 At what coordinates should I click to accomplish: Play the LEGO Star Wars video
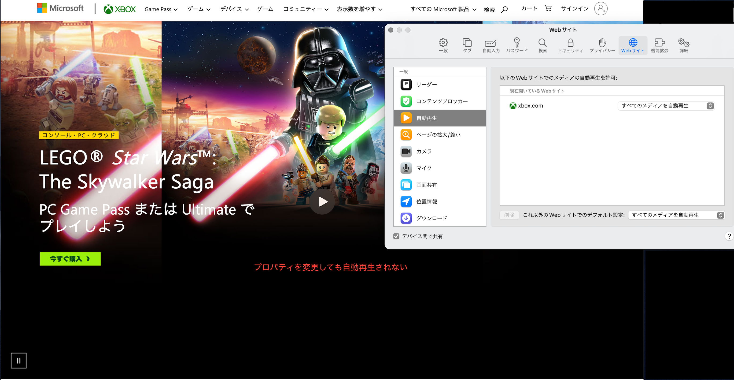[322, 202]
